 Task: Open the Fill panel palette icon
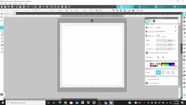(184, 21)
